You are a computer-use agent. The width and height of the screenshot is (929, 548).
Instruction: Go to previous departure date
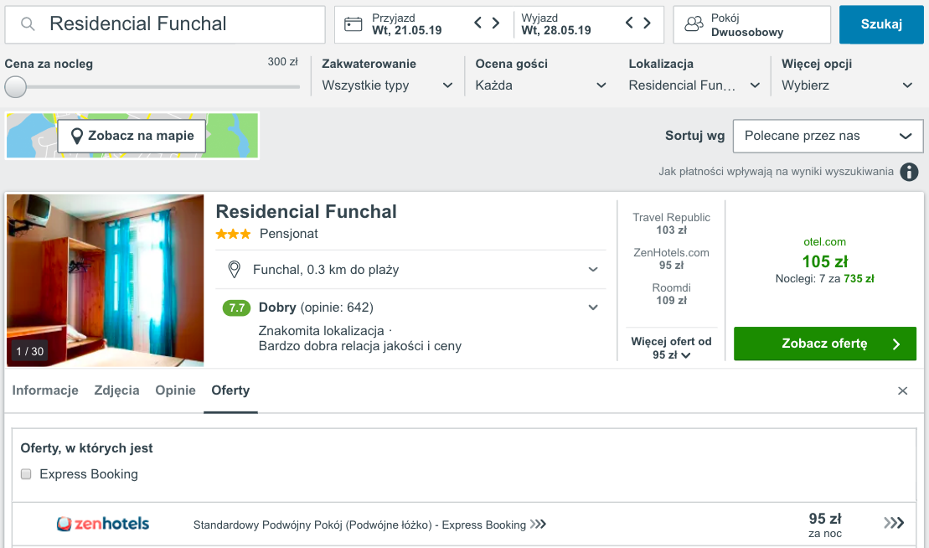[x=629, y=23]
